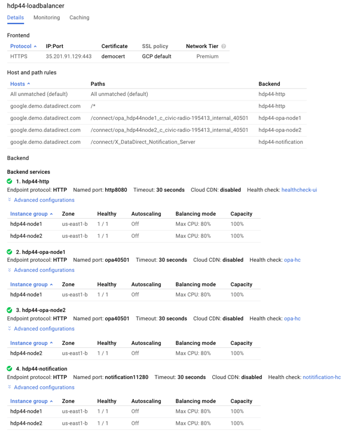Image resolution: width=360 pixels, height=436 pixels.
Task: Click the Network Tier help question-mark icon
Action: [x=224, y=46]
